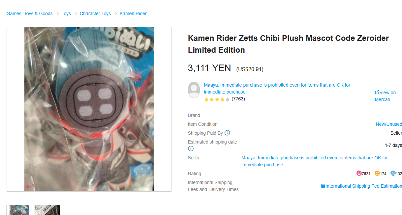Click the seller avatar icon
The height and width of the screenshot is (215, 402).
point(194,90)
